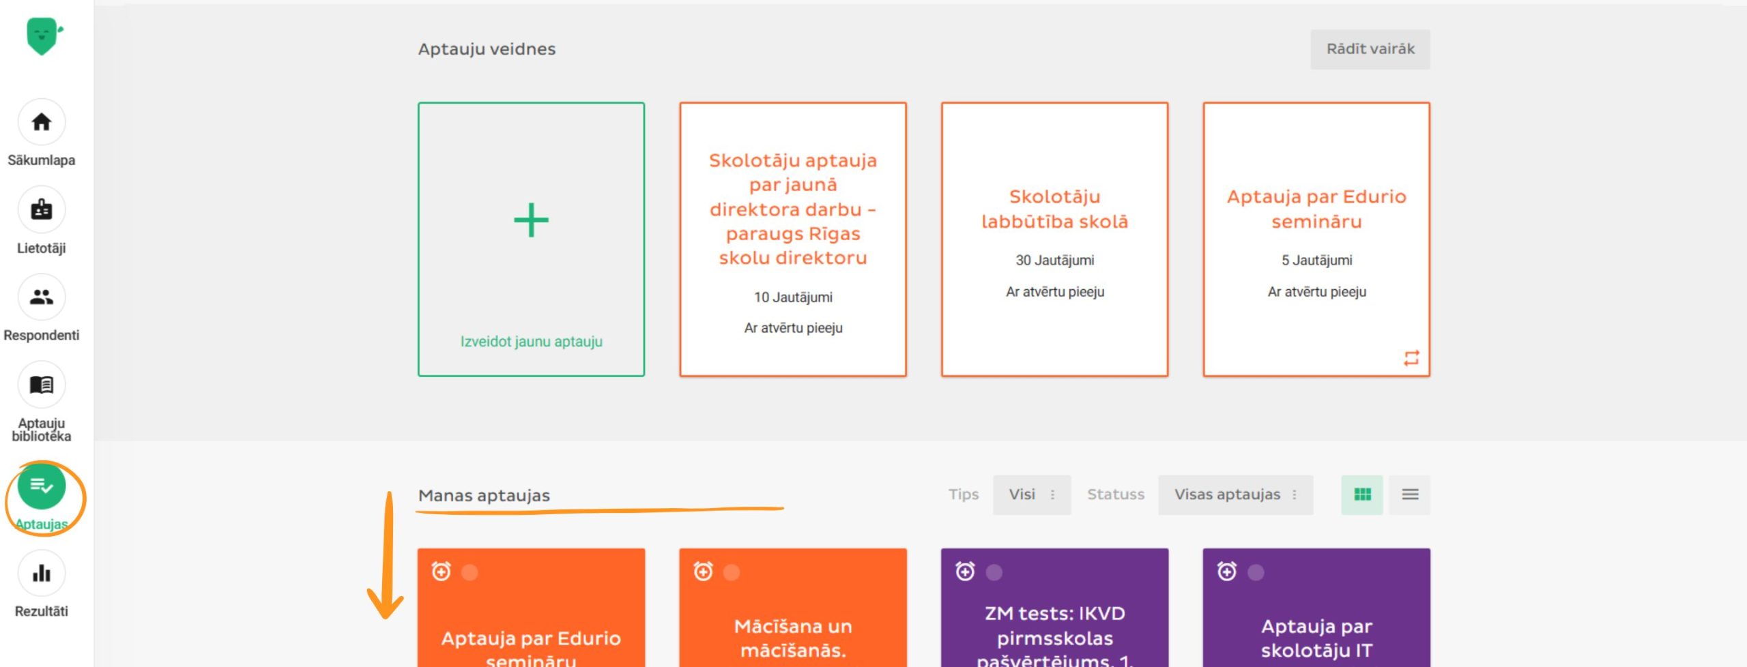The image size is (1747, 667).
Task: Go to Sākumlapa home icon
Action: tap(42, 123)
